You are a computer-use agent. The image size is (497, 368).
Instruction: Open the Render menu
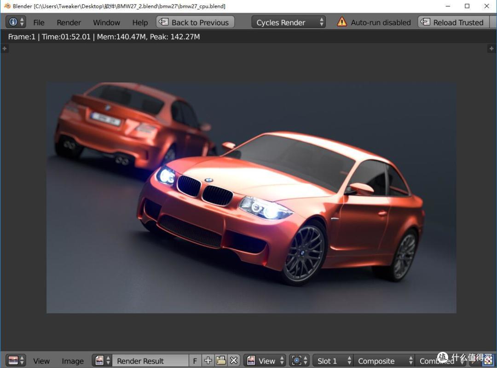69,23
